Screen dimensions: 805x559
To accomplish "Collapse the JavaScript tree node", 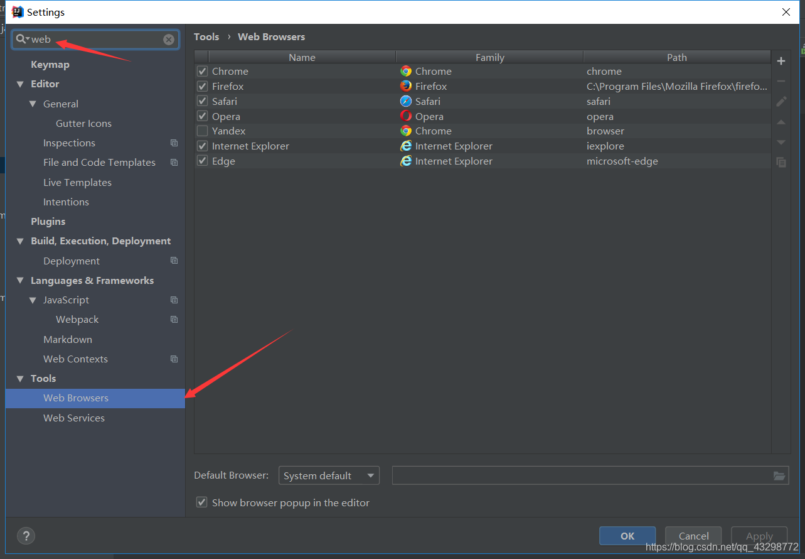I will [33, 300].
